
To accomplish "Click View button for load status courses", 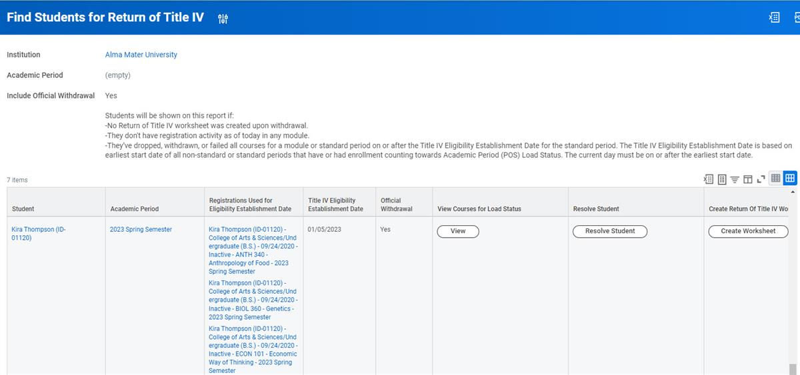I will (458, 231).
